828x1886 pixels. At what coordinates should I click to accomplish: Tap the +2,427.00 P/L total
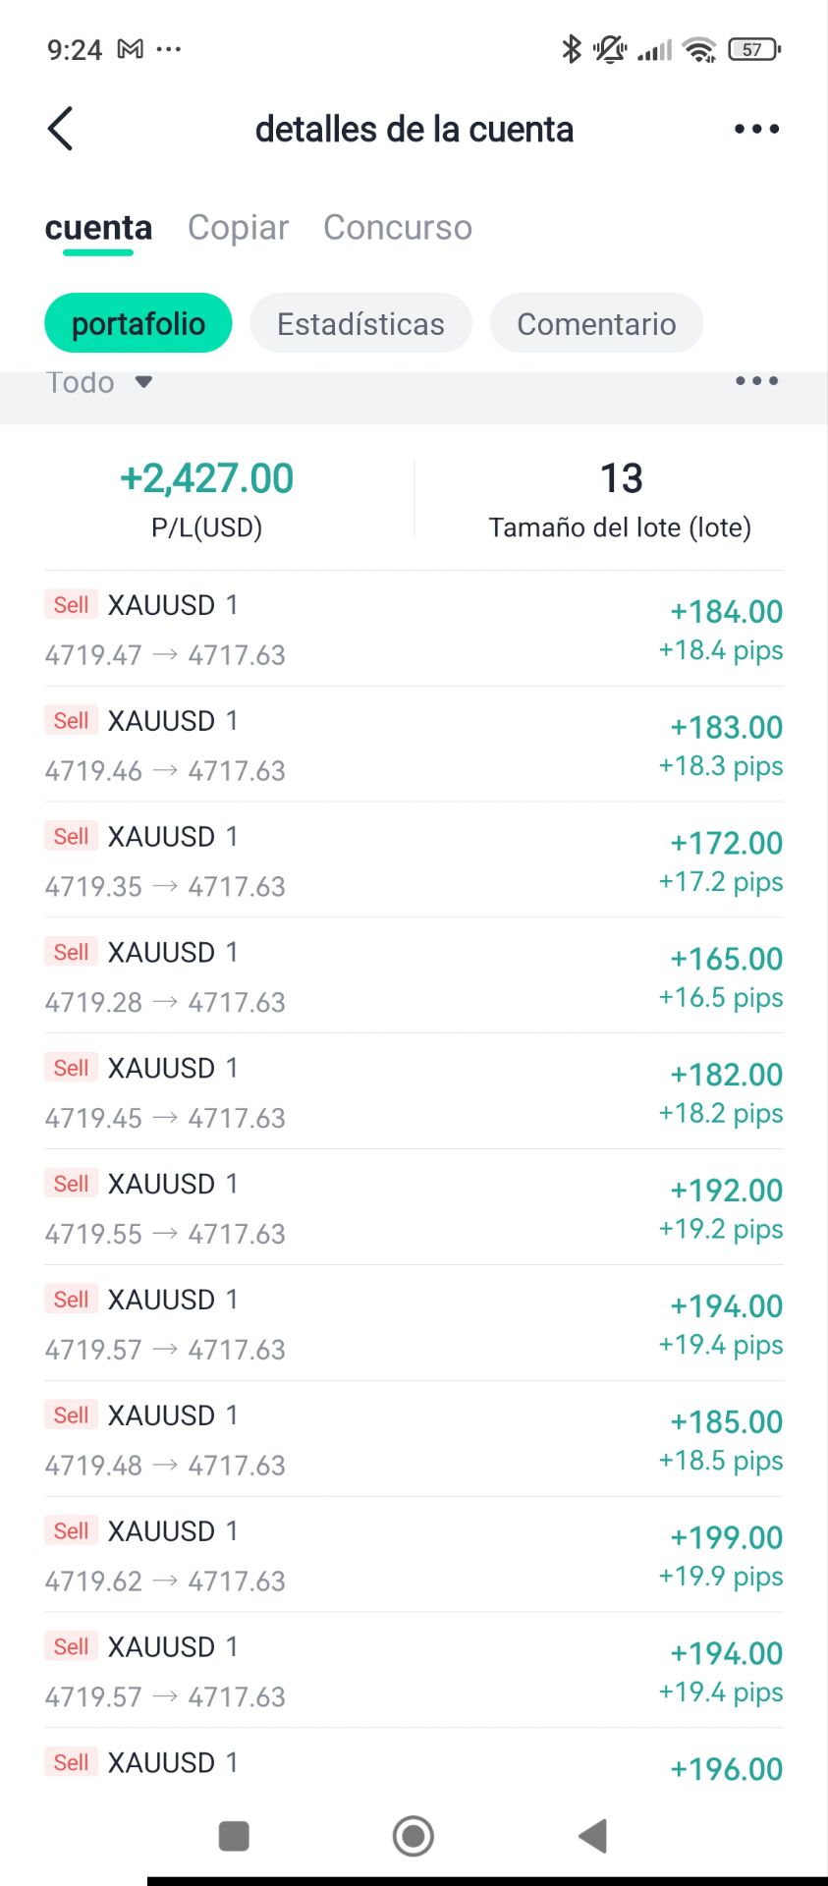click(206, 479)
